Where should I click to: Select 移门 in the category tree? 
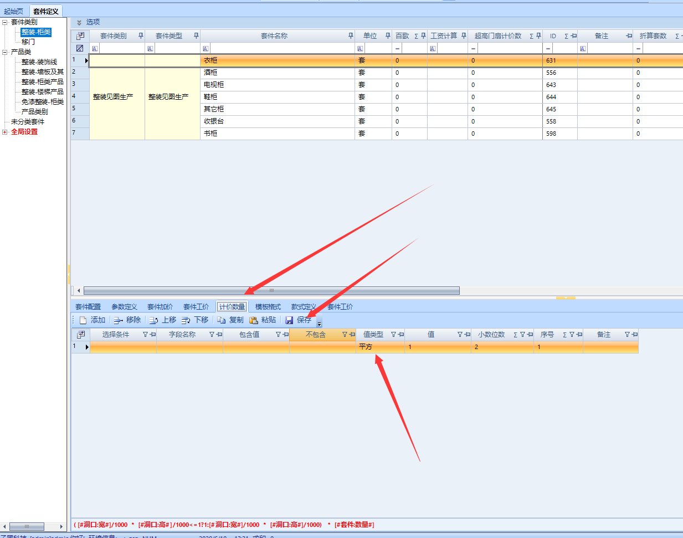point(28,42)
